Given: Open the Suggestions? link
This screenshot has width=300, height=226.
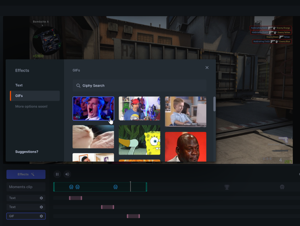Looking at the screenshot, I should (27, 152).
